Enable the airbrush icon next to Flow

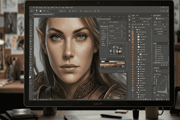(81, 11)
